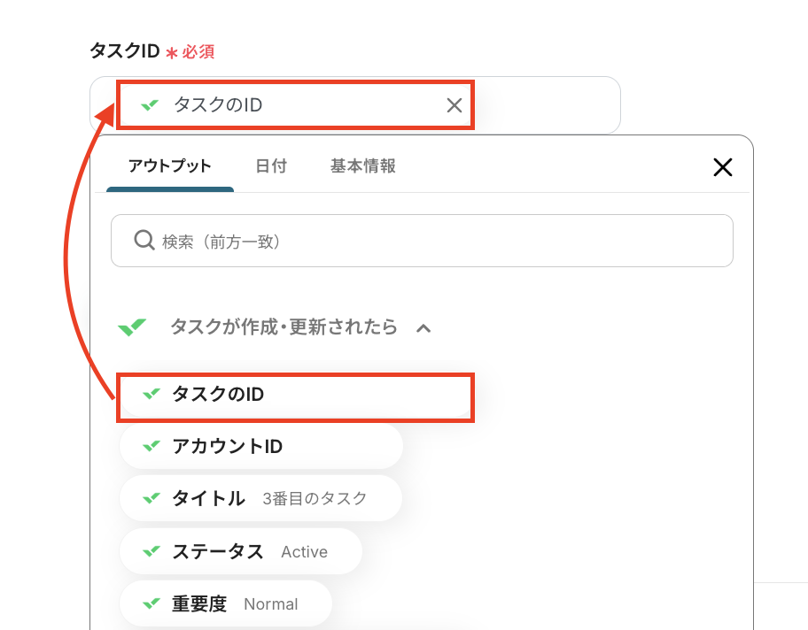Close the output picker panel
Viewport: 808px width, 630px height.
[x=722, y=166]
